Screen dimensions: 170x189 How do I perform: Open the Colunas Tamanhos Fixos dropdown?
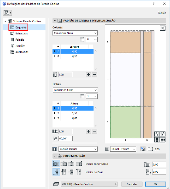pos(75,33)
